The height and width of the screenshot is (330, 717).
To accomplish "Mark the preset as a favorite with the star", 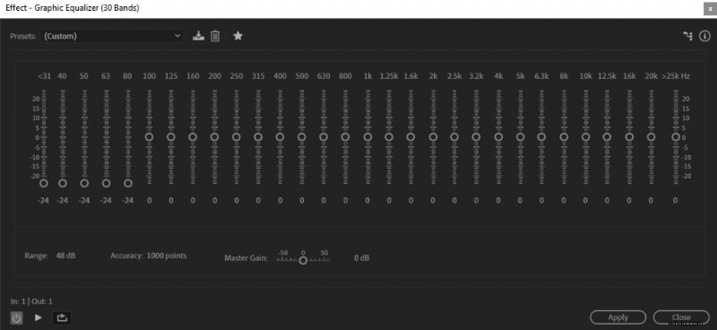I will tap(238, 36).
